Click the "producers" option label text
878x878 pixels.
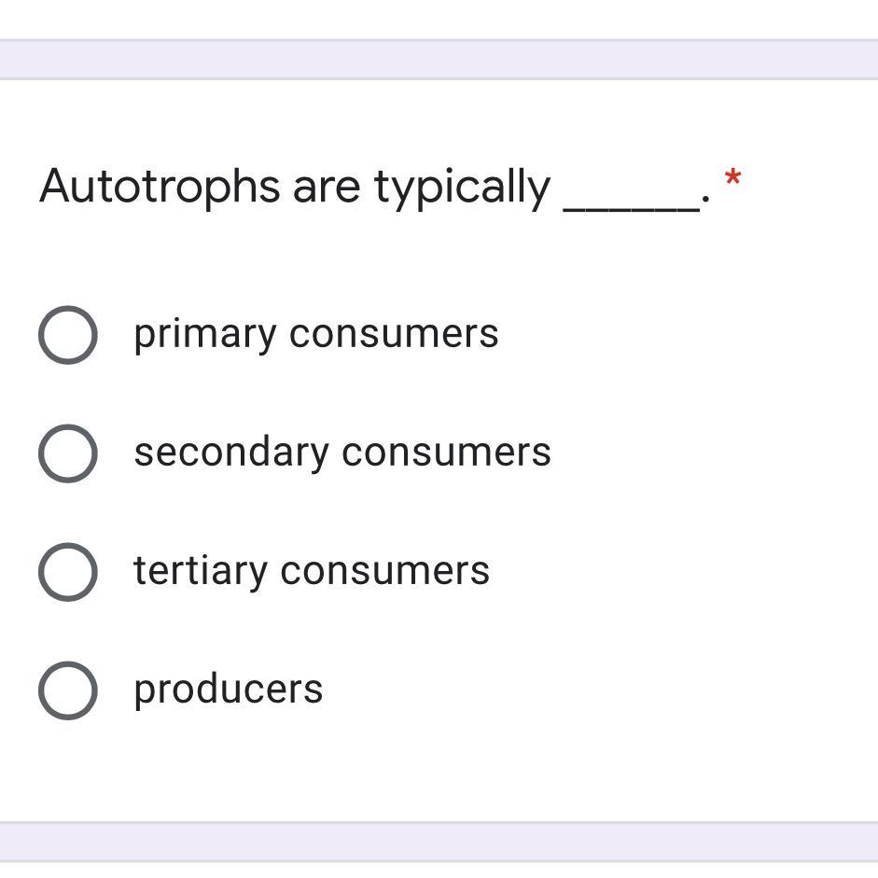(x=228, y=690)
